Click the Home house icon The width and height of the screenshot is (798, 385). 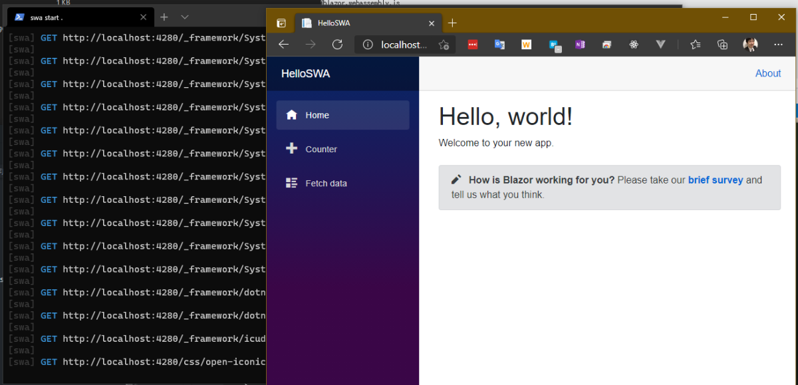pos(291,114)
